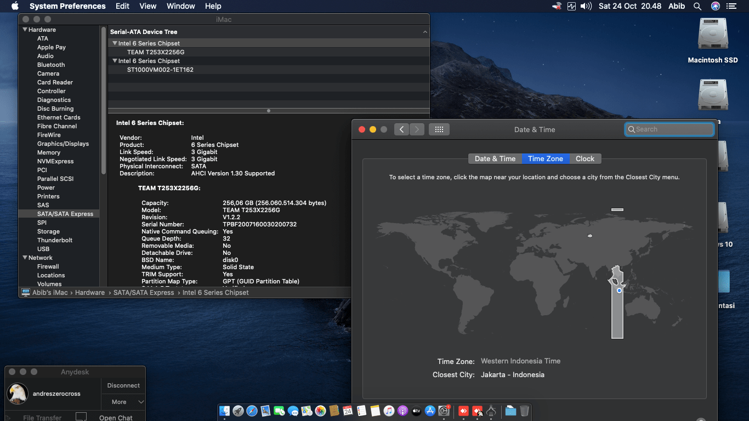Click the Open Chat bubble icon in Anydesk
Viewport: 749px width, 421px height.
[x=81, y=417]
